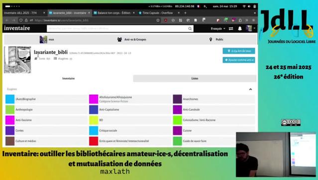Screen dimensions: 318x180
Task: Open the browser extensions puzzle icon
Action: pos(240,20)
